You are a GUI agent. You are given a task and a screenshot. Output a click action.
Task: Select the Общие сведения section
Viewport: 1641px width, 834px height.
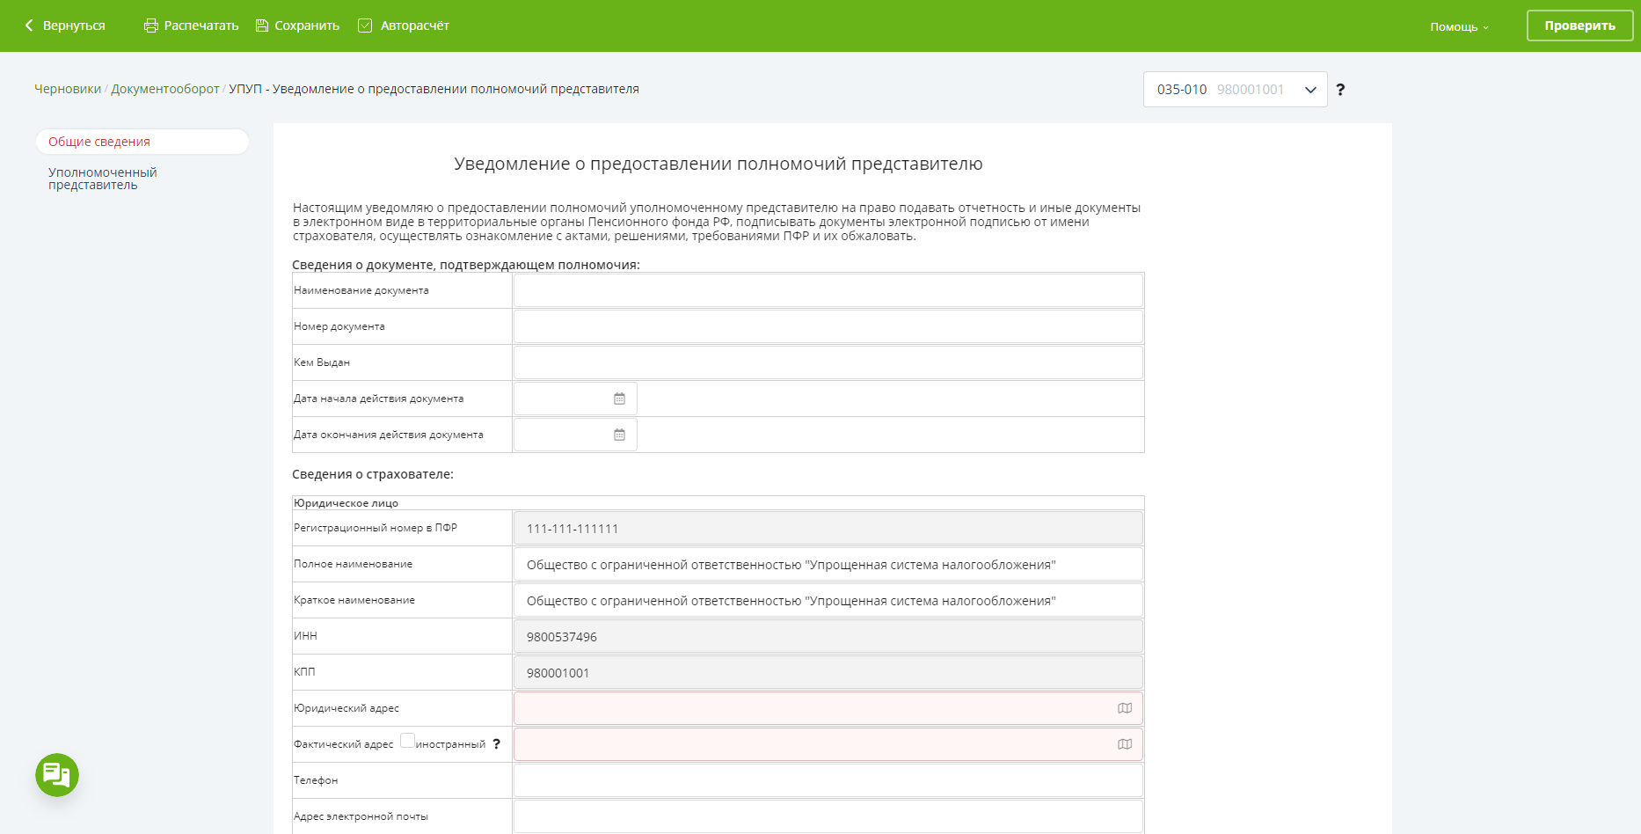click(x=99, y=142)
